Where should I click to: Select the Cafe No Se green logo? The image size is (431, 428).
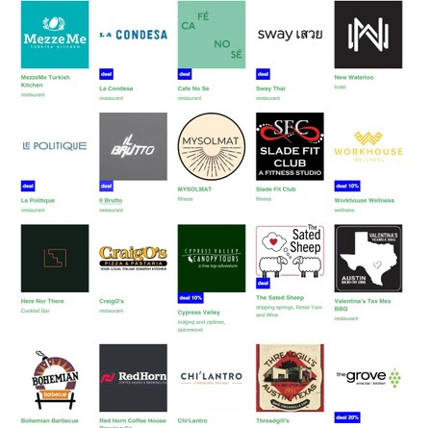(x=212, y=35)
